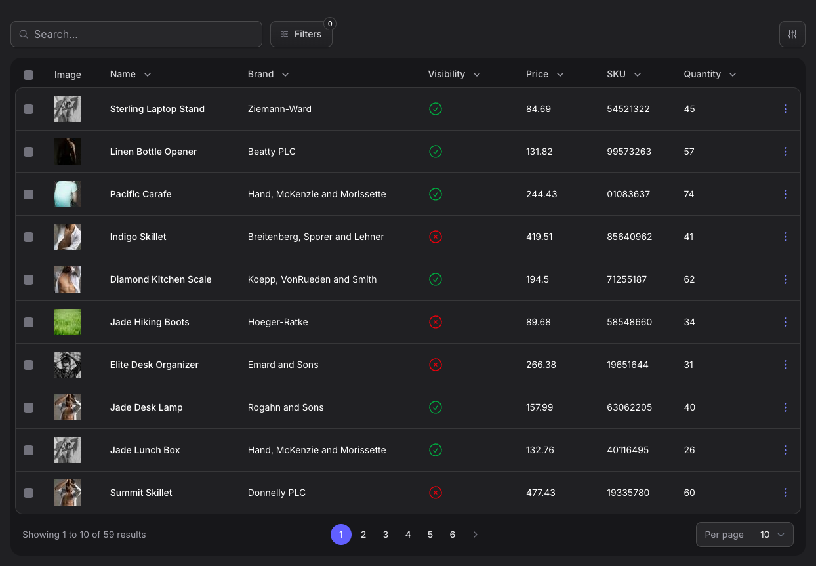
Task: Click the Emard and Sons brand cell
Action: [283, 365]
